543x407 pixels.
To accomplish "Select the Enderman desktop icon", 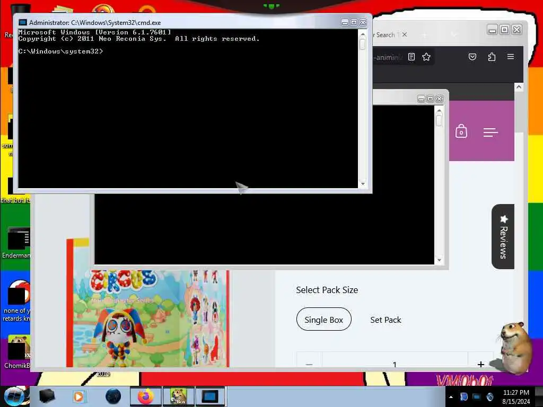I will tap(16, 243).
